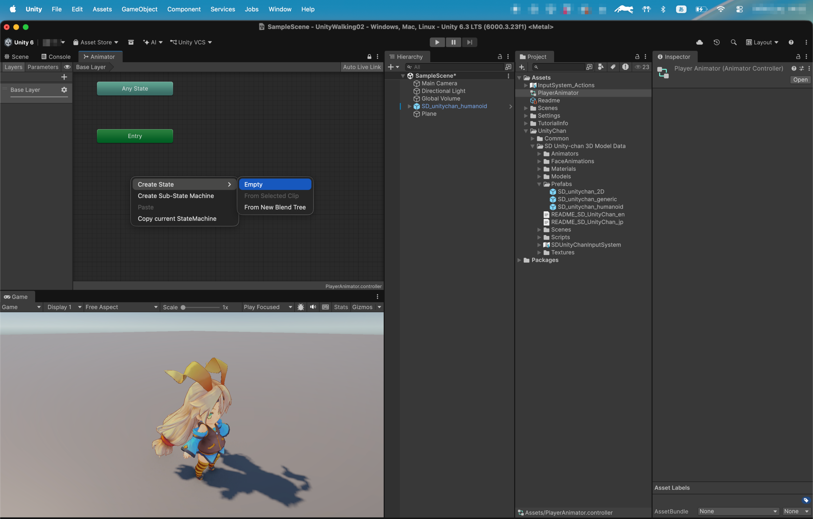
Task: Open the Asset Store dropdown
Action: coord(96,42)
